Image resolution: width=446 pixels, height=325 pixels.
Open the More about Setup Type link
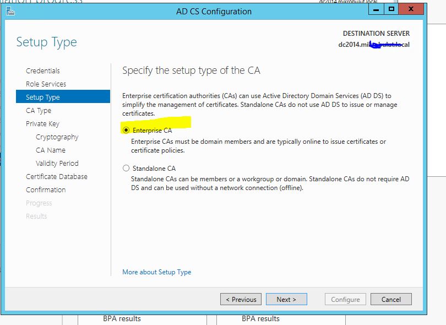(x=157, y=272)
